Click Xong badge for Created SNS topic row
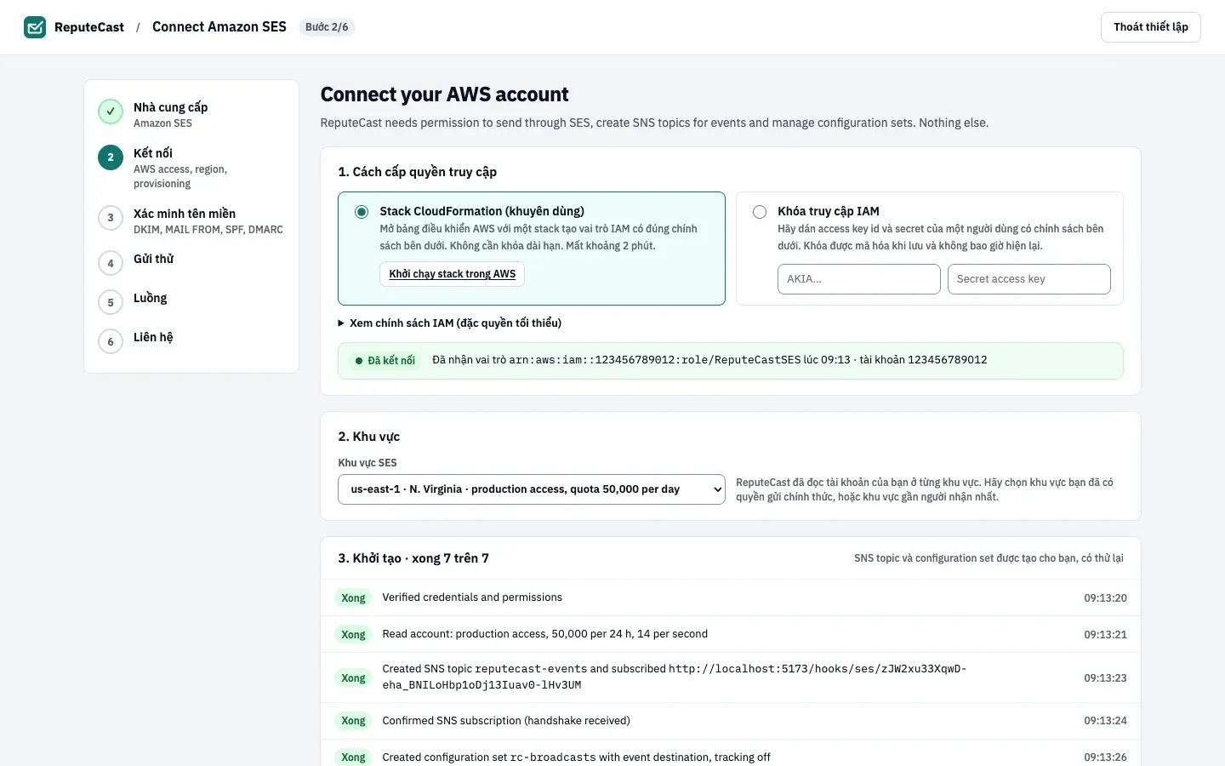The image size is (1225, 766). [x=353, y=678]
